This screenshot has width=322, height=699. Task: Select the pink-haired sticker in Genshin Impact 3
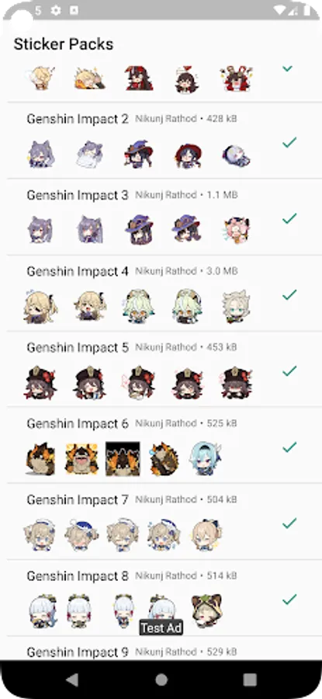[x=237, y=230]
